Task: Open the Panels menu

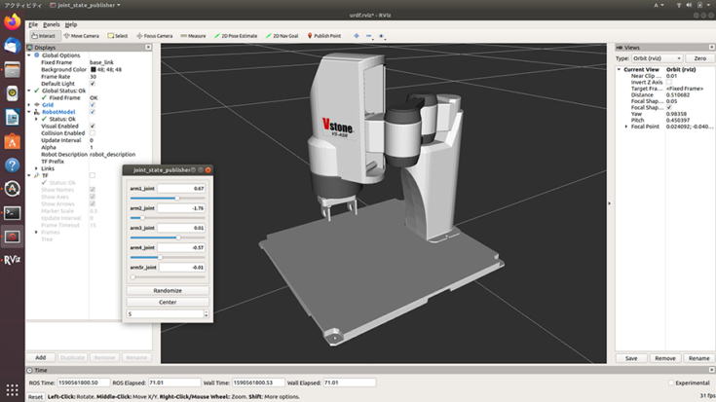Action: 51,24
